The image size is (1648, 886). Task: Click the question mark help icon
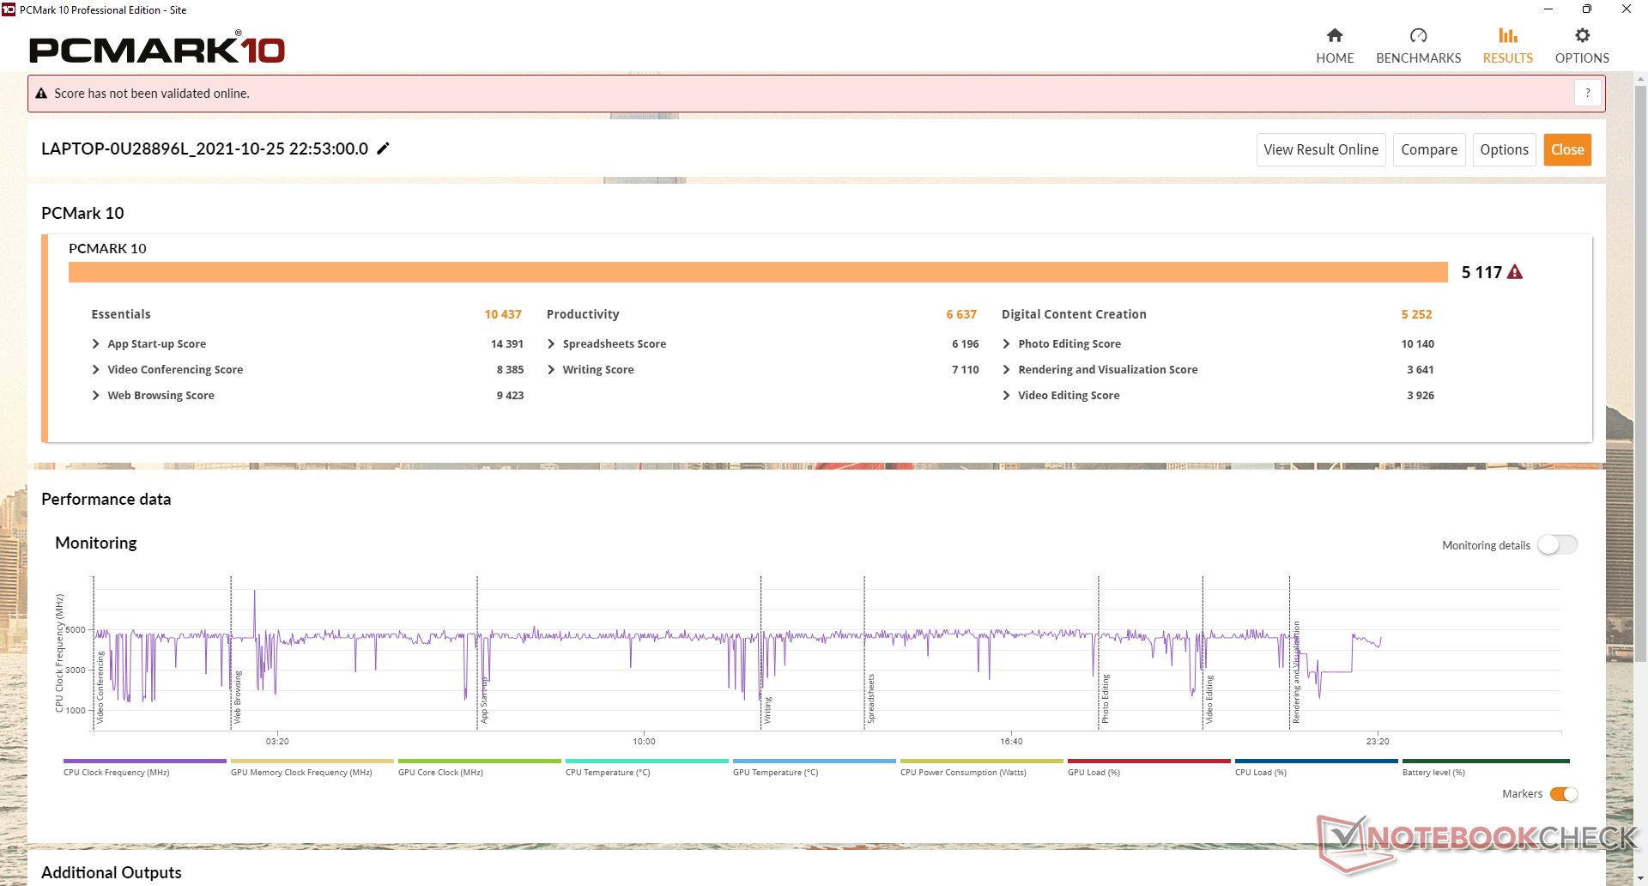[x=1587, y=93]
